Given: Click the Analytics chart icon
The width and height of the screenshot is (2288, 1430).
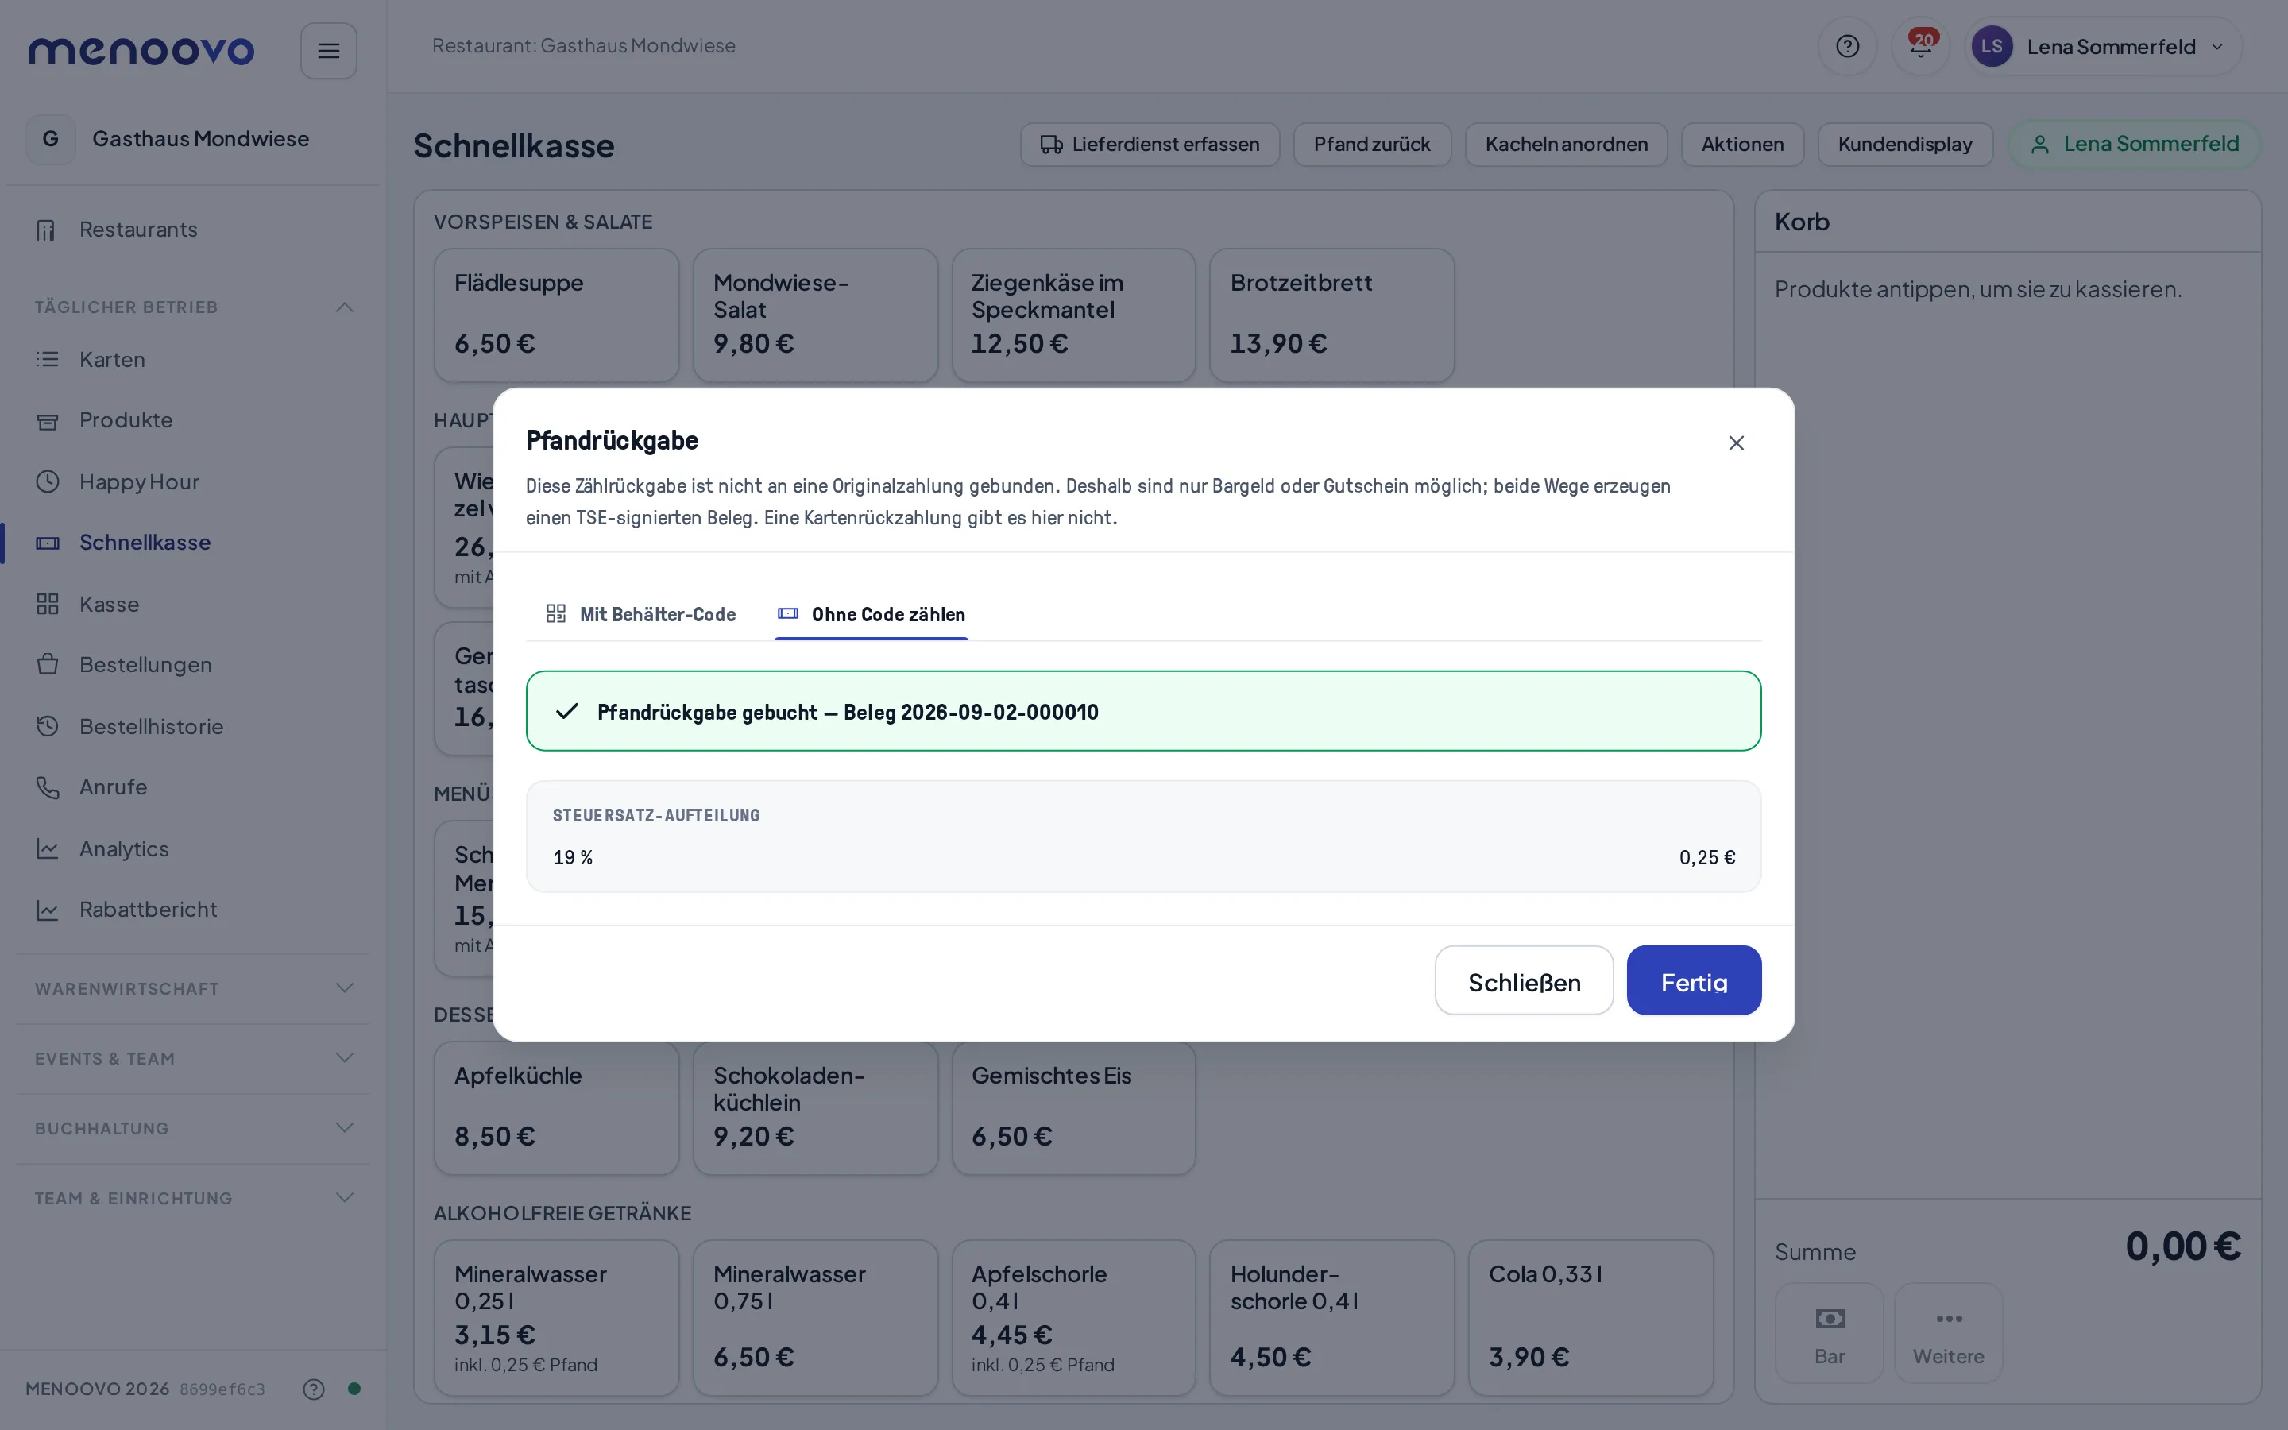Looking at the screenshot, I should 48,848.
